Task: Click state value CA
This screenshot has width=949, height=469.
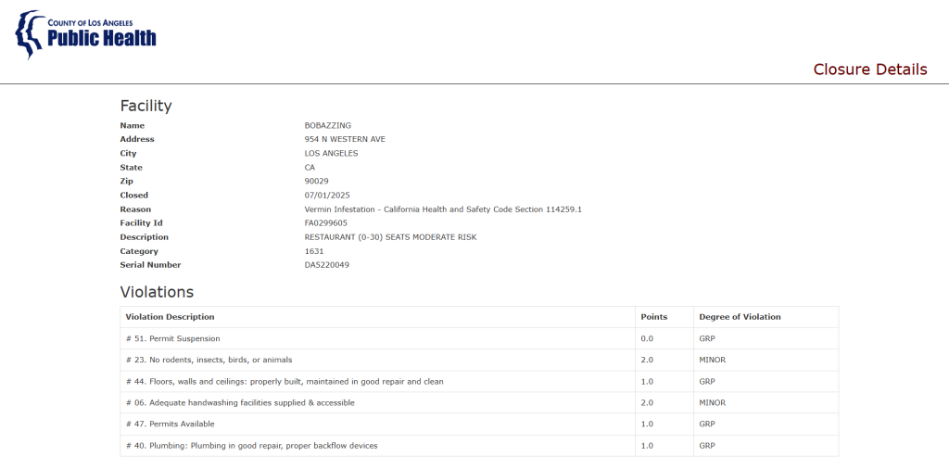Action: [310, 168]
